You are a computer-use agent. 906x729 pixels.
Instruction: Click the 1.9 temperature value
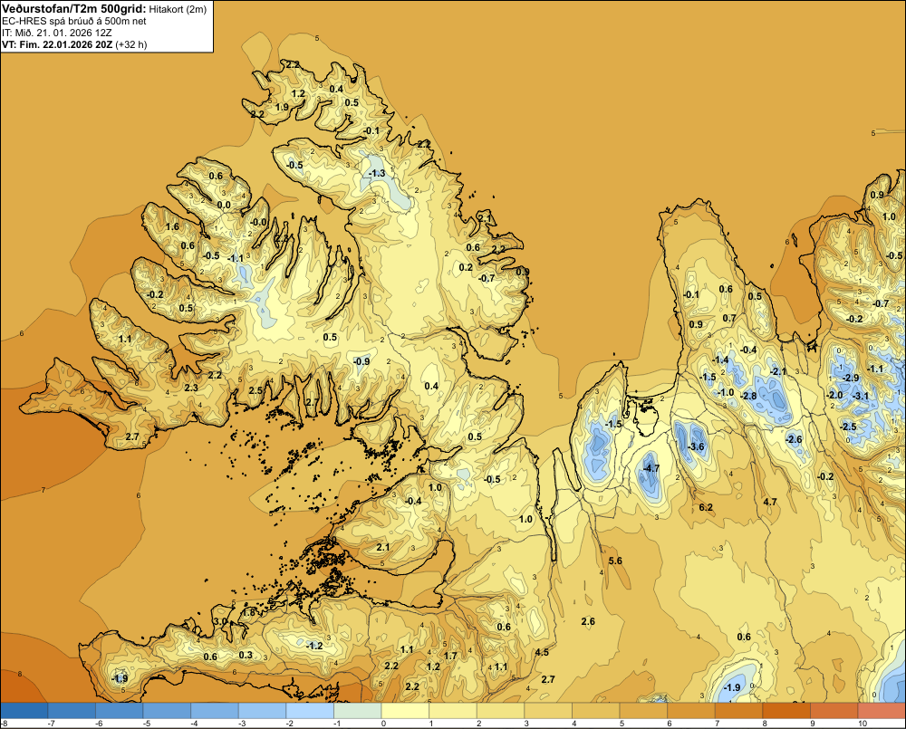tap(282, 107)
